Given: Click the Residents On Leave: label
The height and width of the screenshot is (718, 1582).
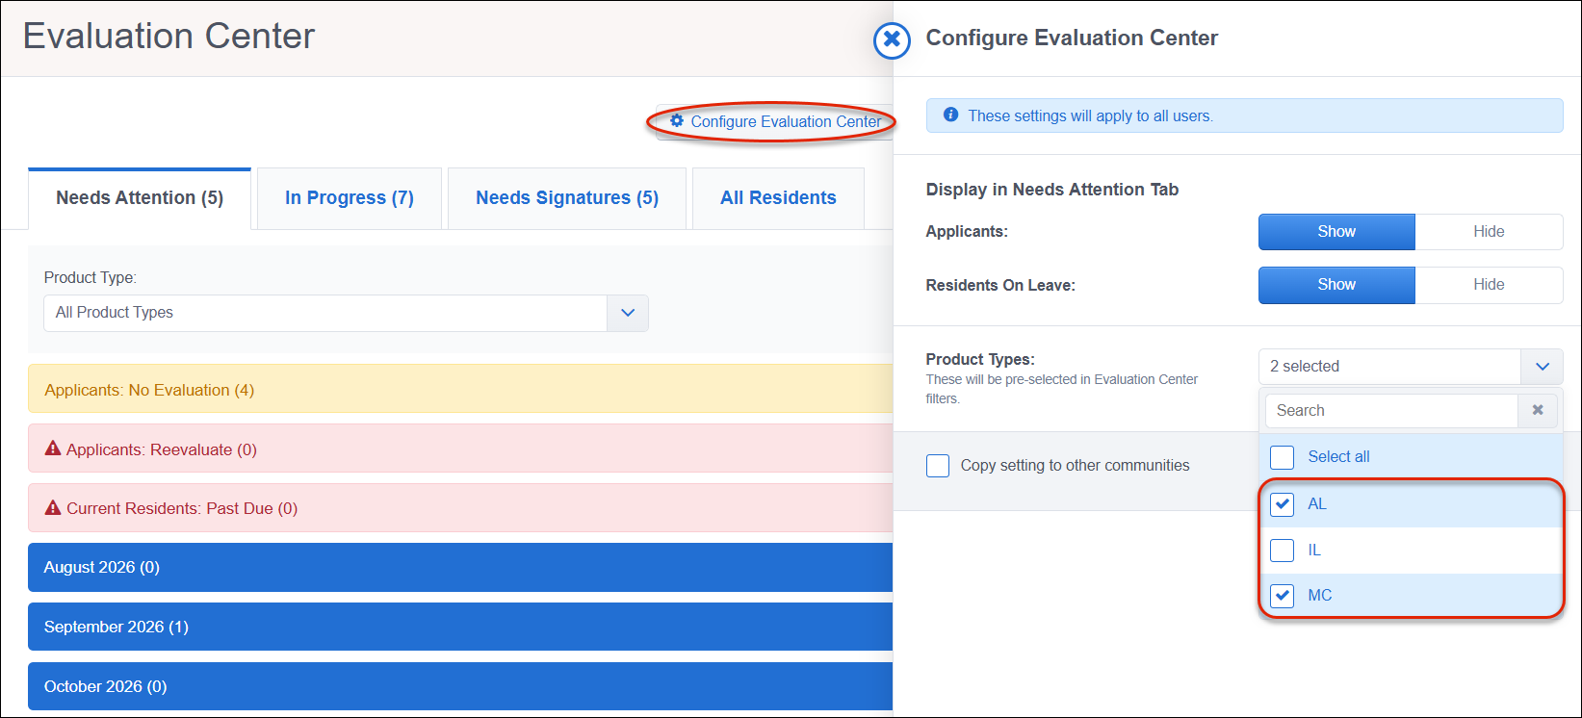Looking at the screenshot, I should pos(1000,285).
